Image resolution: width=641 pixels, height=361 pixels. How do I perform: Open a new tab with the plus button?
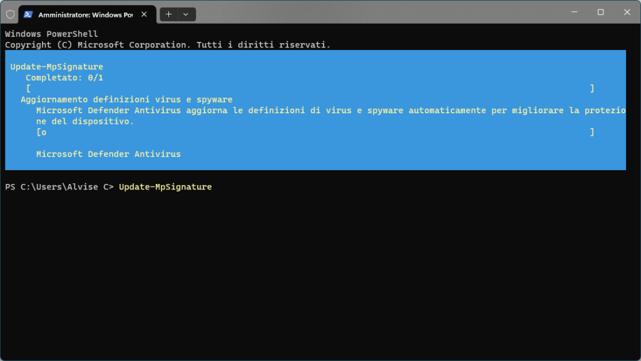click(x=168, y=14)
